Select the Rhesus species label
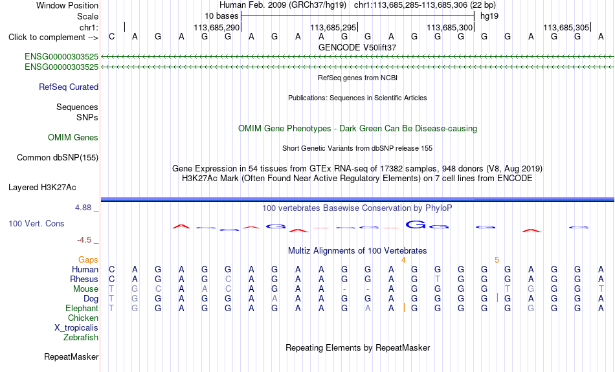 coord(84,279)
